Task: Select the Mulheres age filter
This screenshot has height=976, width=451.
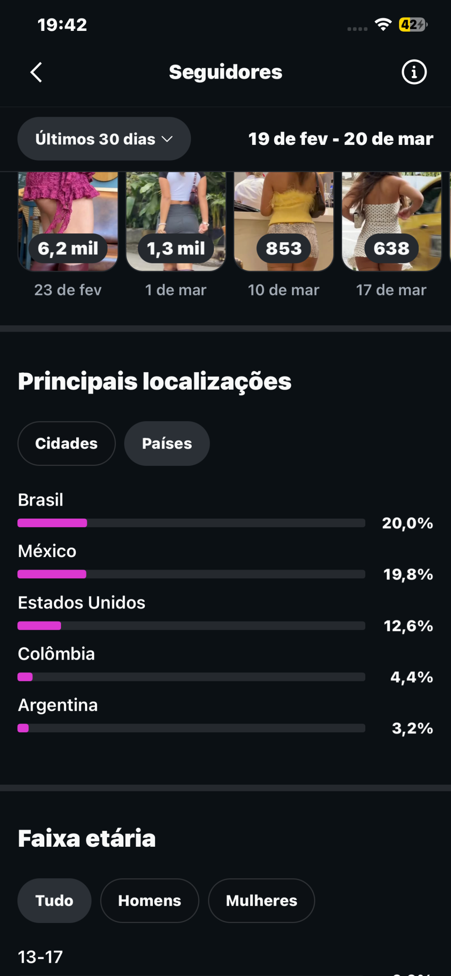Action: tap(261, 901)
